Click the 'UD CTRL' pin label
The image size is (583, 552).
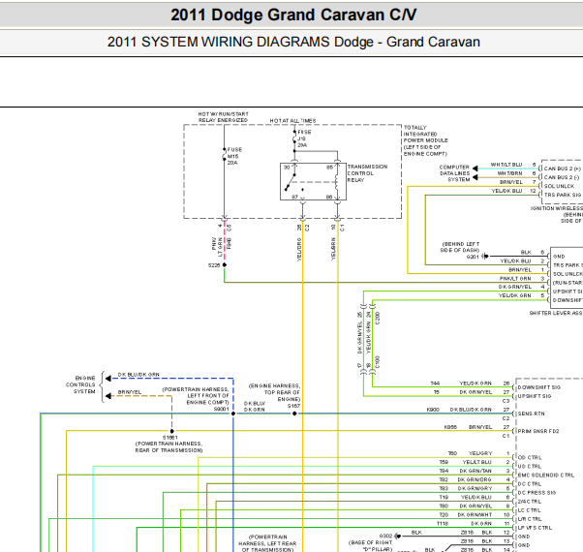530,467
